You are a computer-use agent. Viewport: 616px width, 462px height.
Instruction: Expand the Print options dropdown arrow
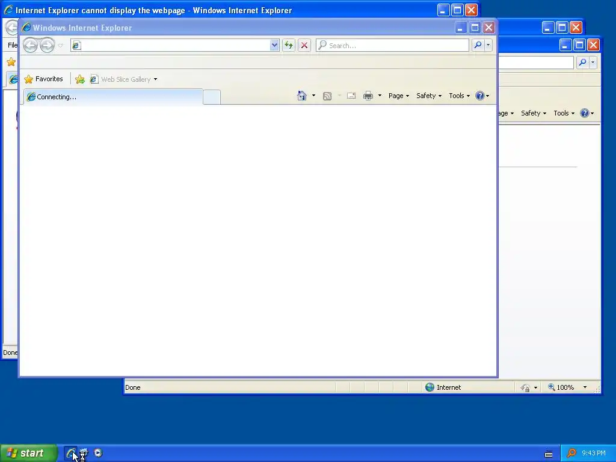pyautogui.click(x=380, y=96)
